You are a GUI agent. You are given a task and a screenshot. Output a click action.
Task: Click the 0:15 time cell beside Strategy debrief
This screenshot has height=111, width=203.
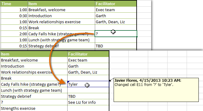(14, 46)
